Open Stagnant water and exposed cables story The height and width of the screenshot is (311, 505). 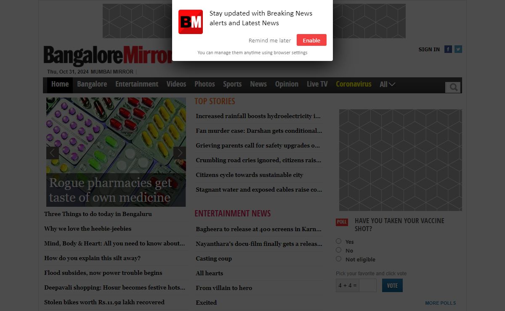pyautogui.click(x=259, y=190)
